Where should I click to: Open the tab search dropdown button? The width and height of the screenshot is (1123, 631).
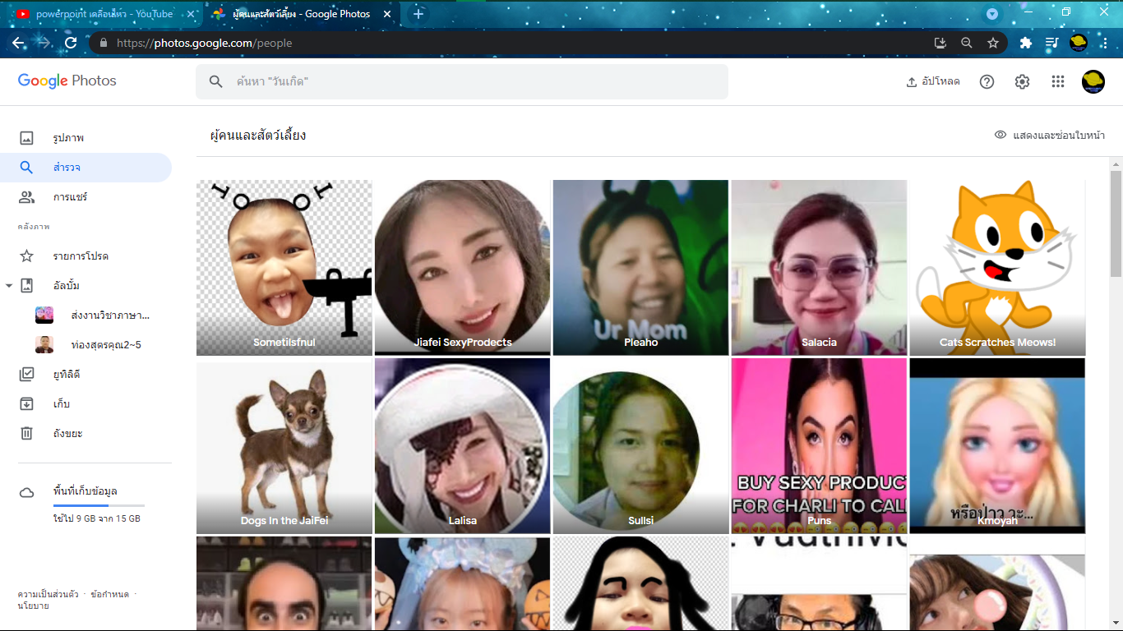(x=992, y=14)
